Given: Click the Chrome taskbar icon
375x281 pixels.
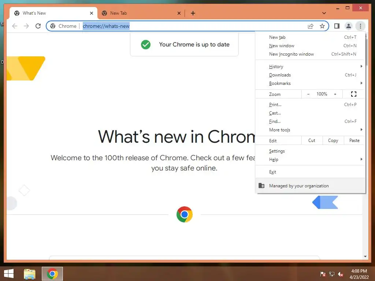Looking at the screenshot, I should pyautogui.click(x=52, y=274).
